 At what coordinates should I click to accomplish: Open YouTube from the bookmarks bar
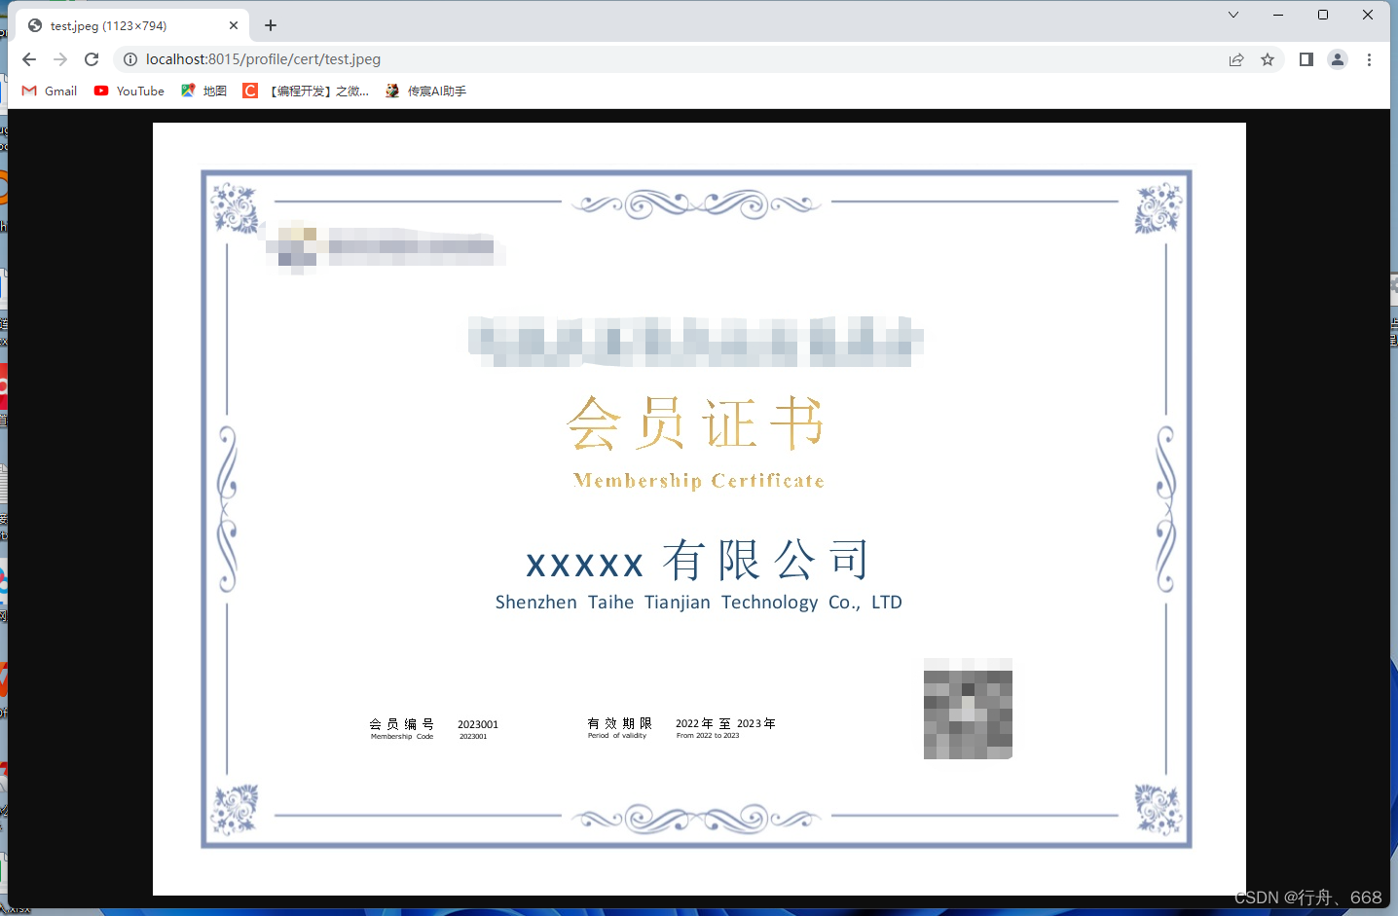point(128,91)
